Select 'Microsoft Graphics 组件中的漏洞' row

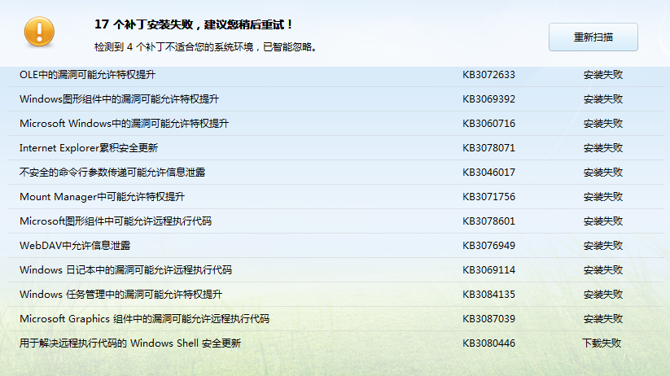pos(336,318)
